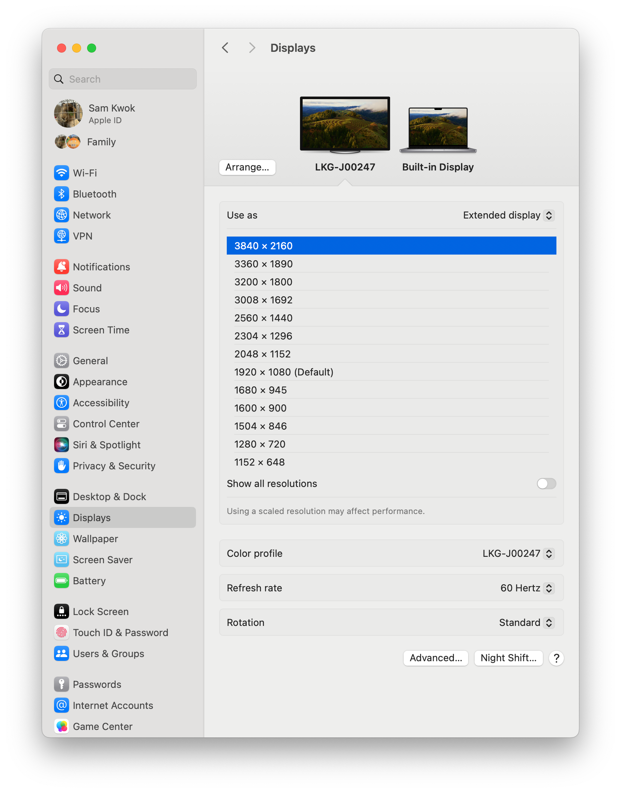Screen dimensions: 621x793
Task: Open Screen Time hourglass icon
Action: coord(62,330)
